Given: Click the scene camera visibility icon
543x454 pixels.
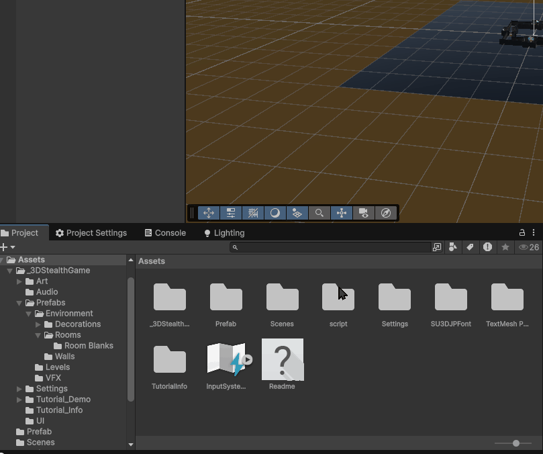Looking at the screenshot, I should [x=364, y=213].
